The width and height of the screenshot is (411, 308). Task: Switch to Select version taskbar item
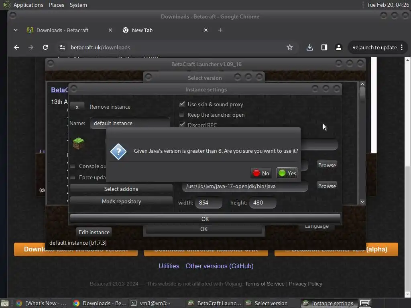pos(271,303)
